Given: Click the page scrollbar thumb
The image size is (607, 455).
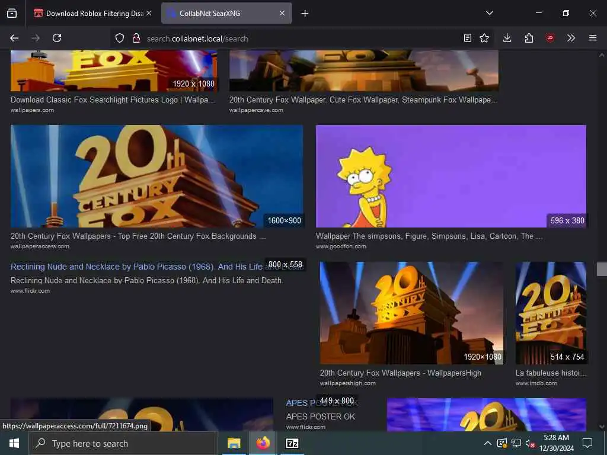Looking at the screenshot, I should coord(602,270).
